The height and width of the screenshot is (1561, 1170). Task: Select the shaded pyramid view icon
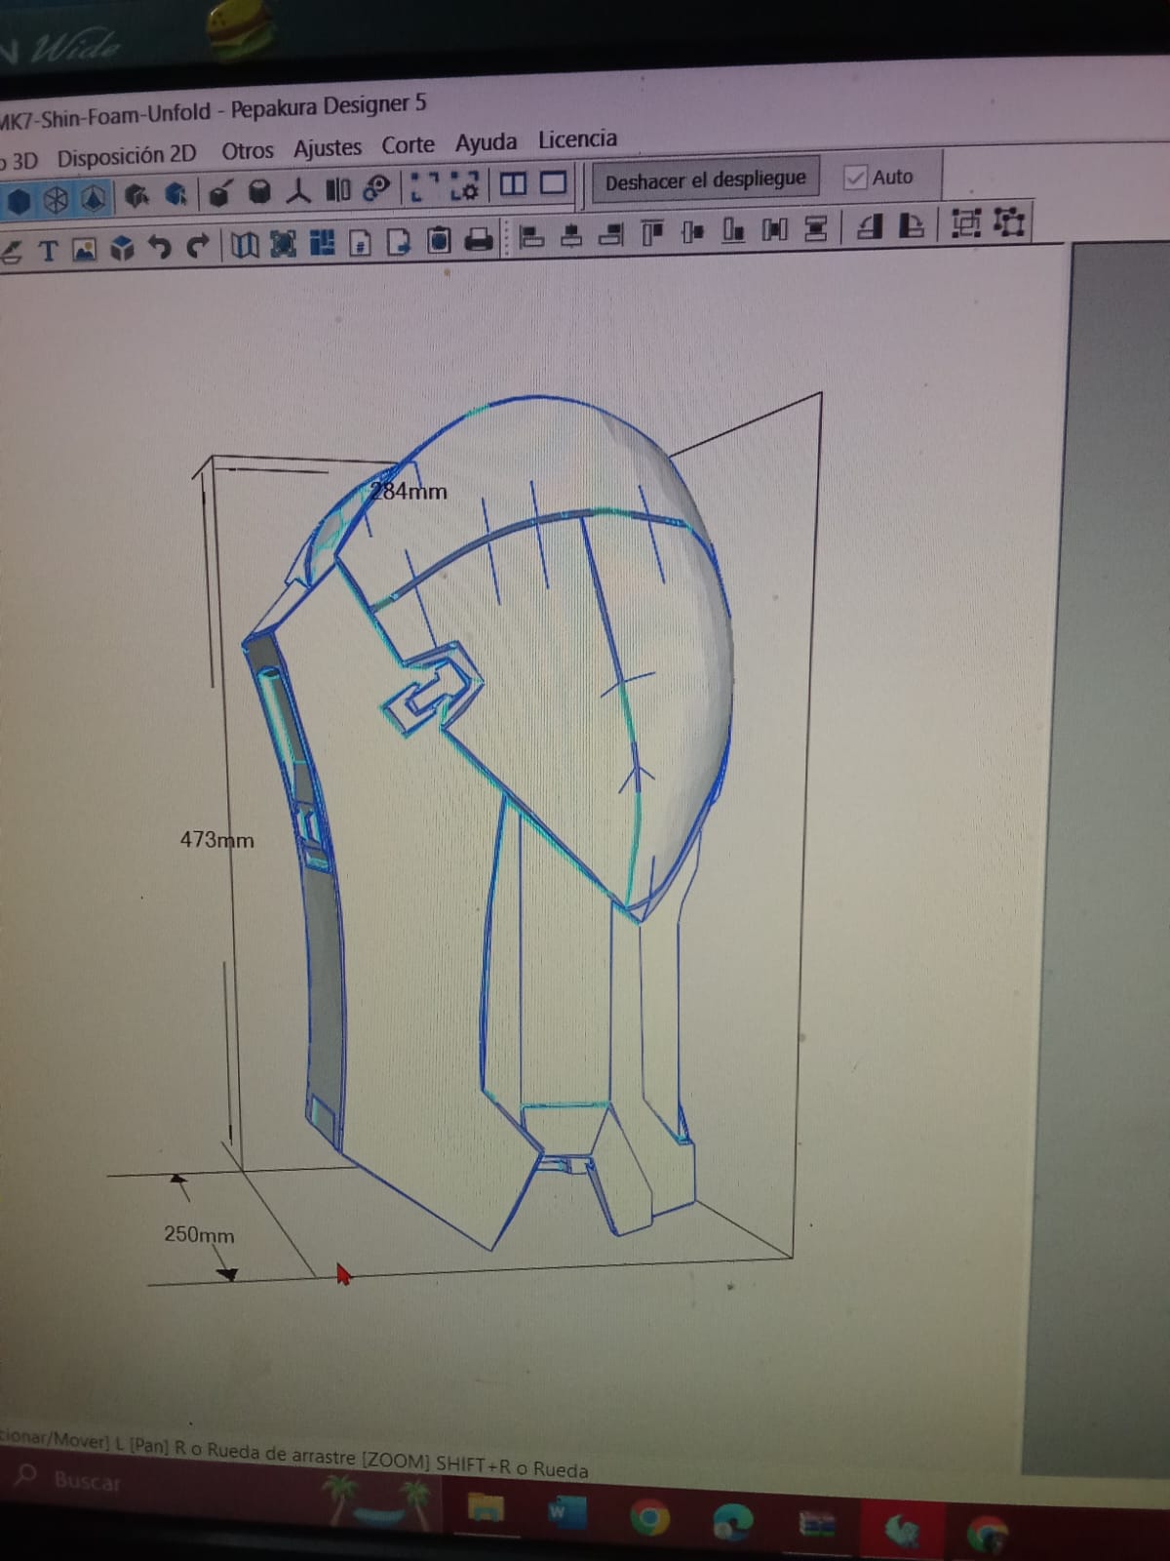94,199
